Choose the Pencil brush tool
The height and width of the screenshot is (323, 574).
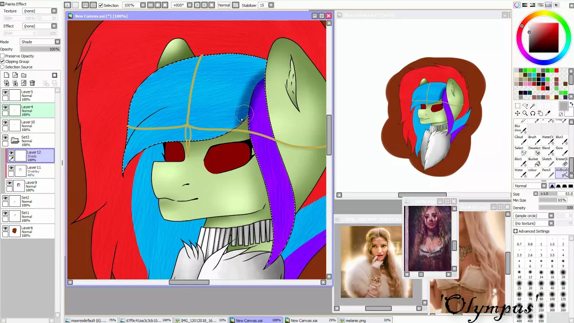[x=548, y=173]
